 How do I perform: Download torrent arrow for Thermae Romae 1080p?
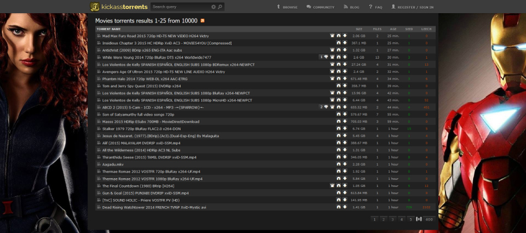(x=345, y=179)
